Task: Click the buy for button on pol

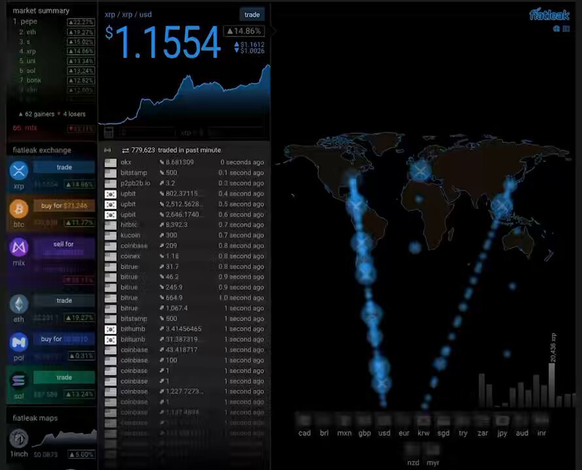Action: click(x=64, y=339)
